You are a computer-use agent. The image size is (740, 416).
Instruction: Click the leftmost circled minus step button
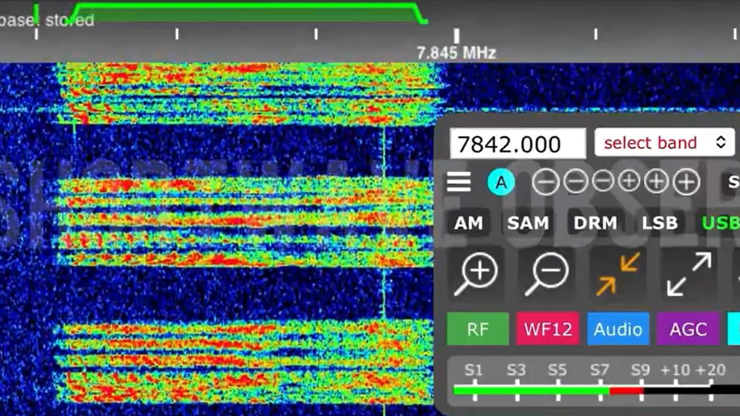[545, 182]
